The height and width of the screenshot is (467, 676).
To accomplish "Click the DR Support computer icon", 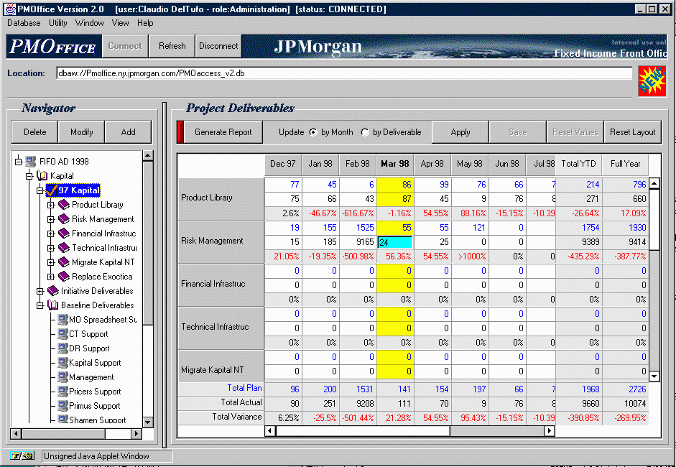I will point(63,348).
